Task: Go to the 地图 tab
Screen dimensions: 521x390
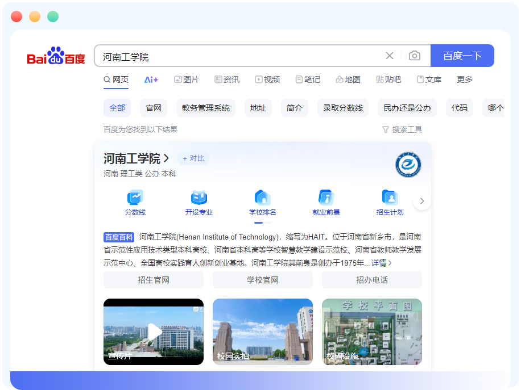Action: click(348, 79)
